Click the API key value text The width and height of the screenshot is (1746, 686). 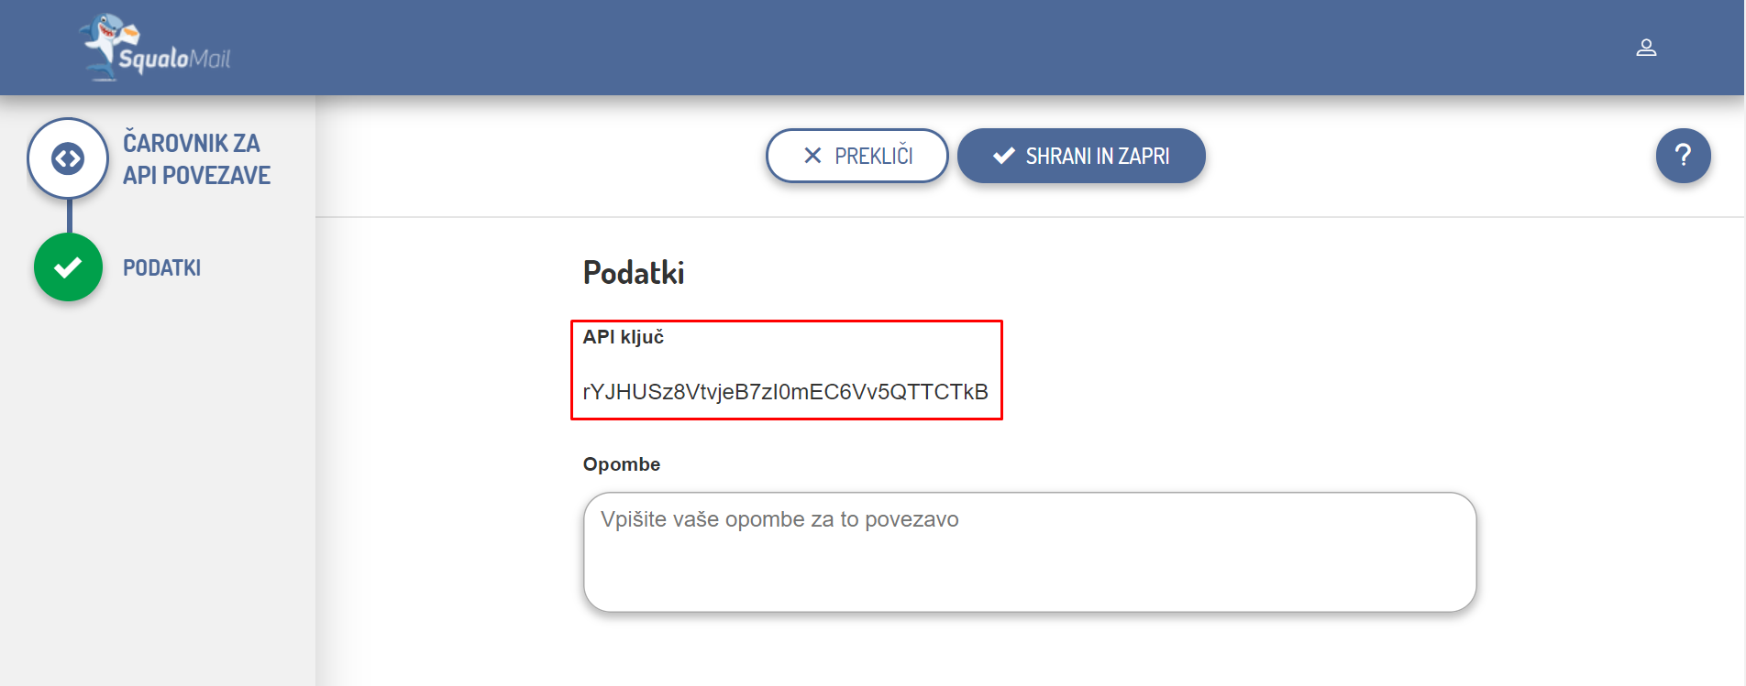click(x=785, y=392)
